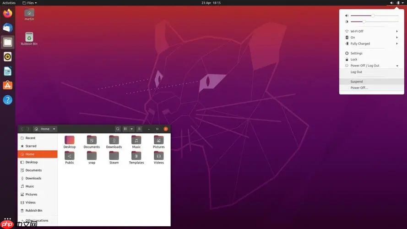Adjust the volume slider in system menu

(374, 16)
